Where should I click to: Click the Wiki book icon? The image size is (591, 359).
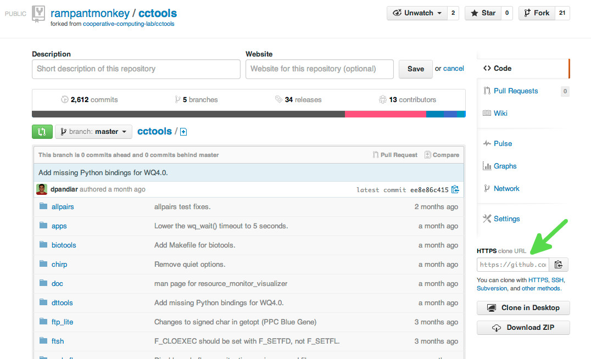tap(487, 113)
